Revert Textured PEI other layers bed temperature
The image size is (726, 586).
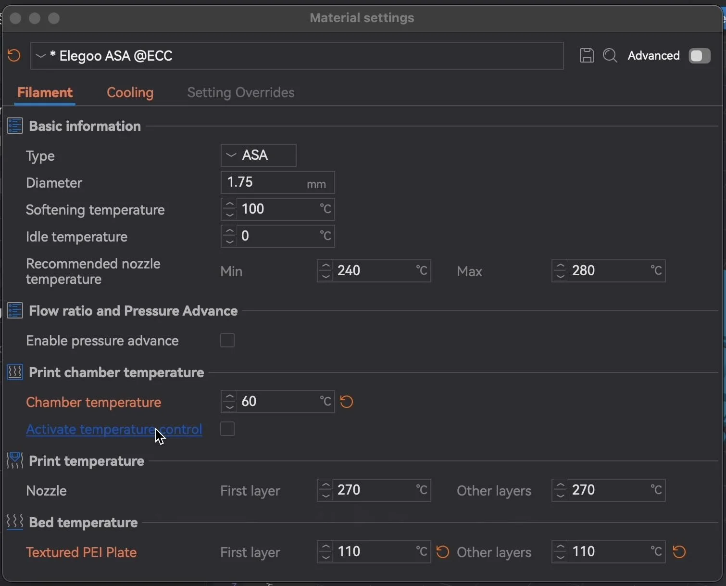click(x=679, y=552)
